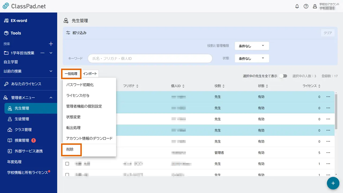Select EX-word in the sidebar
Screen dimensions: 343x193
17,20
